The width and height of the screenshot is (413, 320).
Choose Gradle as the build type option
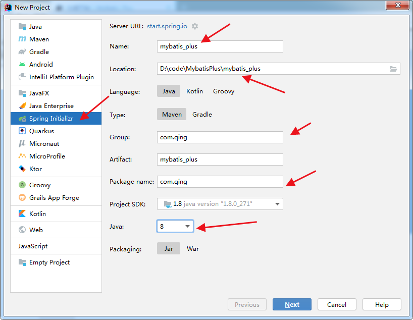202,114
